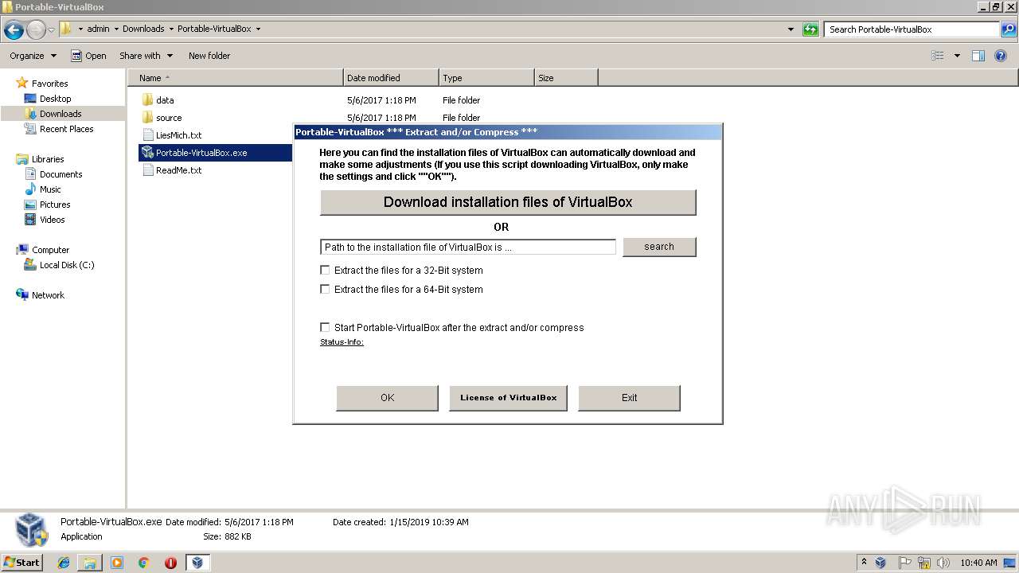Open Internet Explorer from the taskbar
The image size is (1019, 573).
pos(64,563)
